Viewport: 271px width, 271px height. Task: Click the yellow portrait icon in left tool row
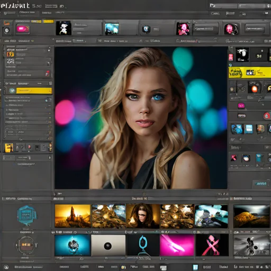9,148
